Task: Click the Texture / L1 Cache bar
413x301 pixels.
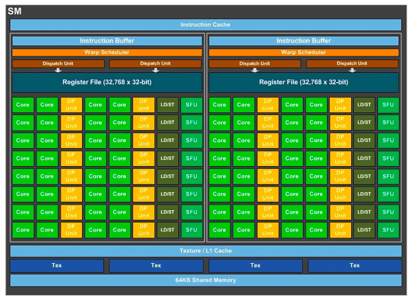Action: tap(205, 251)
